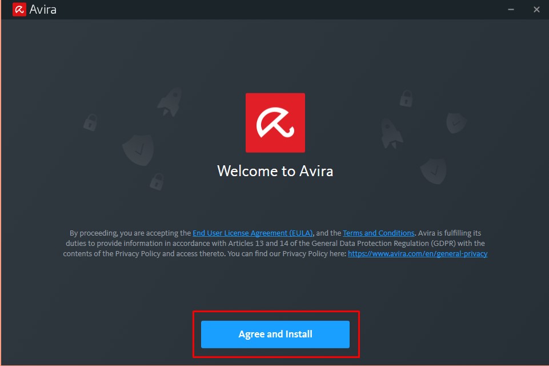Click the far-left padlock beside the left rocket
The width and height of the screenshot is (549, 366).
pyautogui.click(x=90, y=121)
